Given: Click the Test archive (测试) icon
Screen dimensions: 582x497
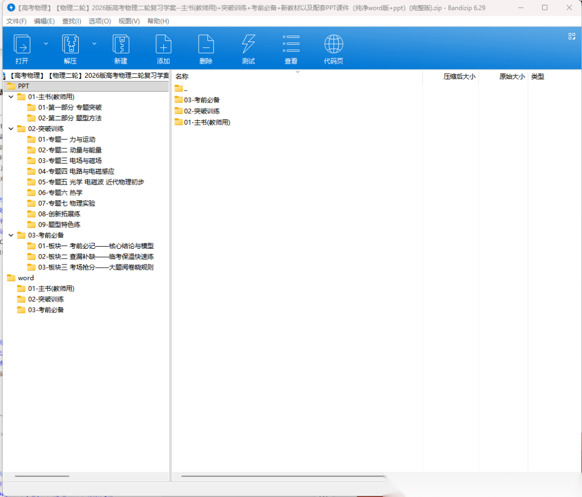Looking at the screenshot, I should (248, 44).
